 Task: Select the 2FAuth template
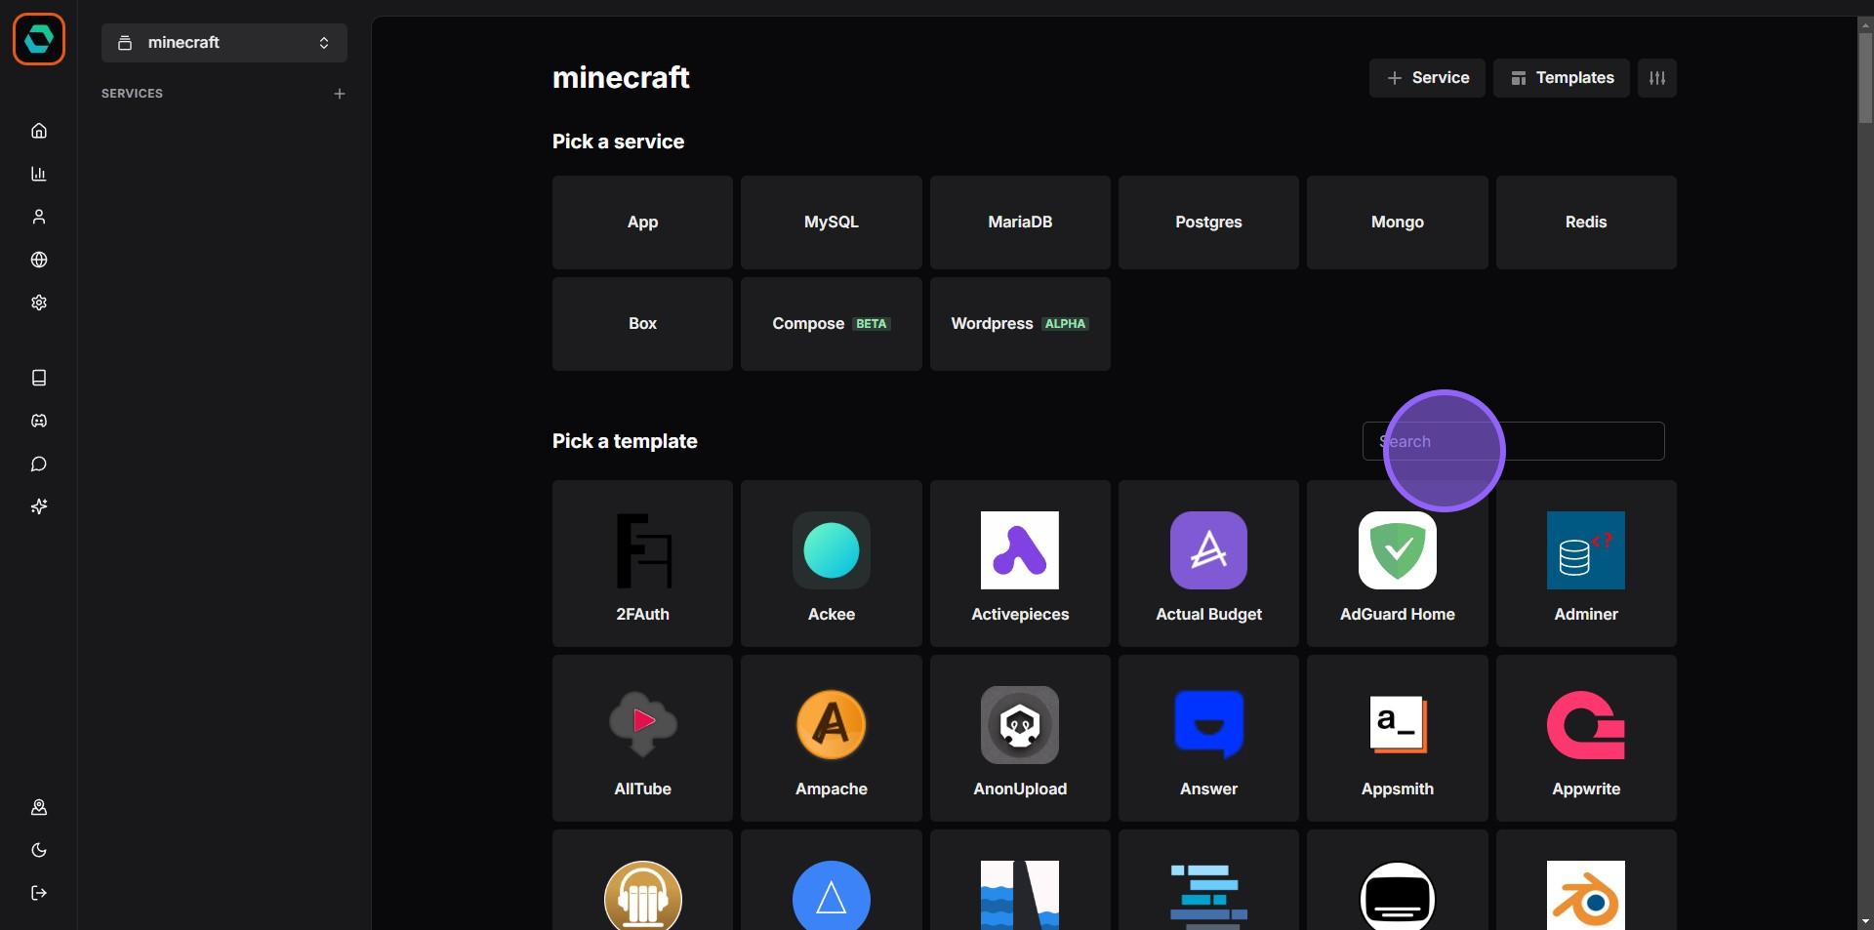coord(642,563)
